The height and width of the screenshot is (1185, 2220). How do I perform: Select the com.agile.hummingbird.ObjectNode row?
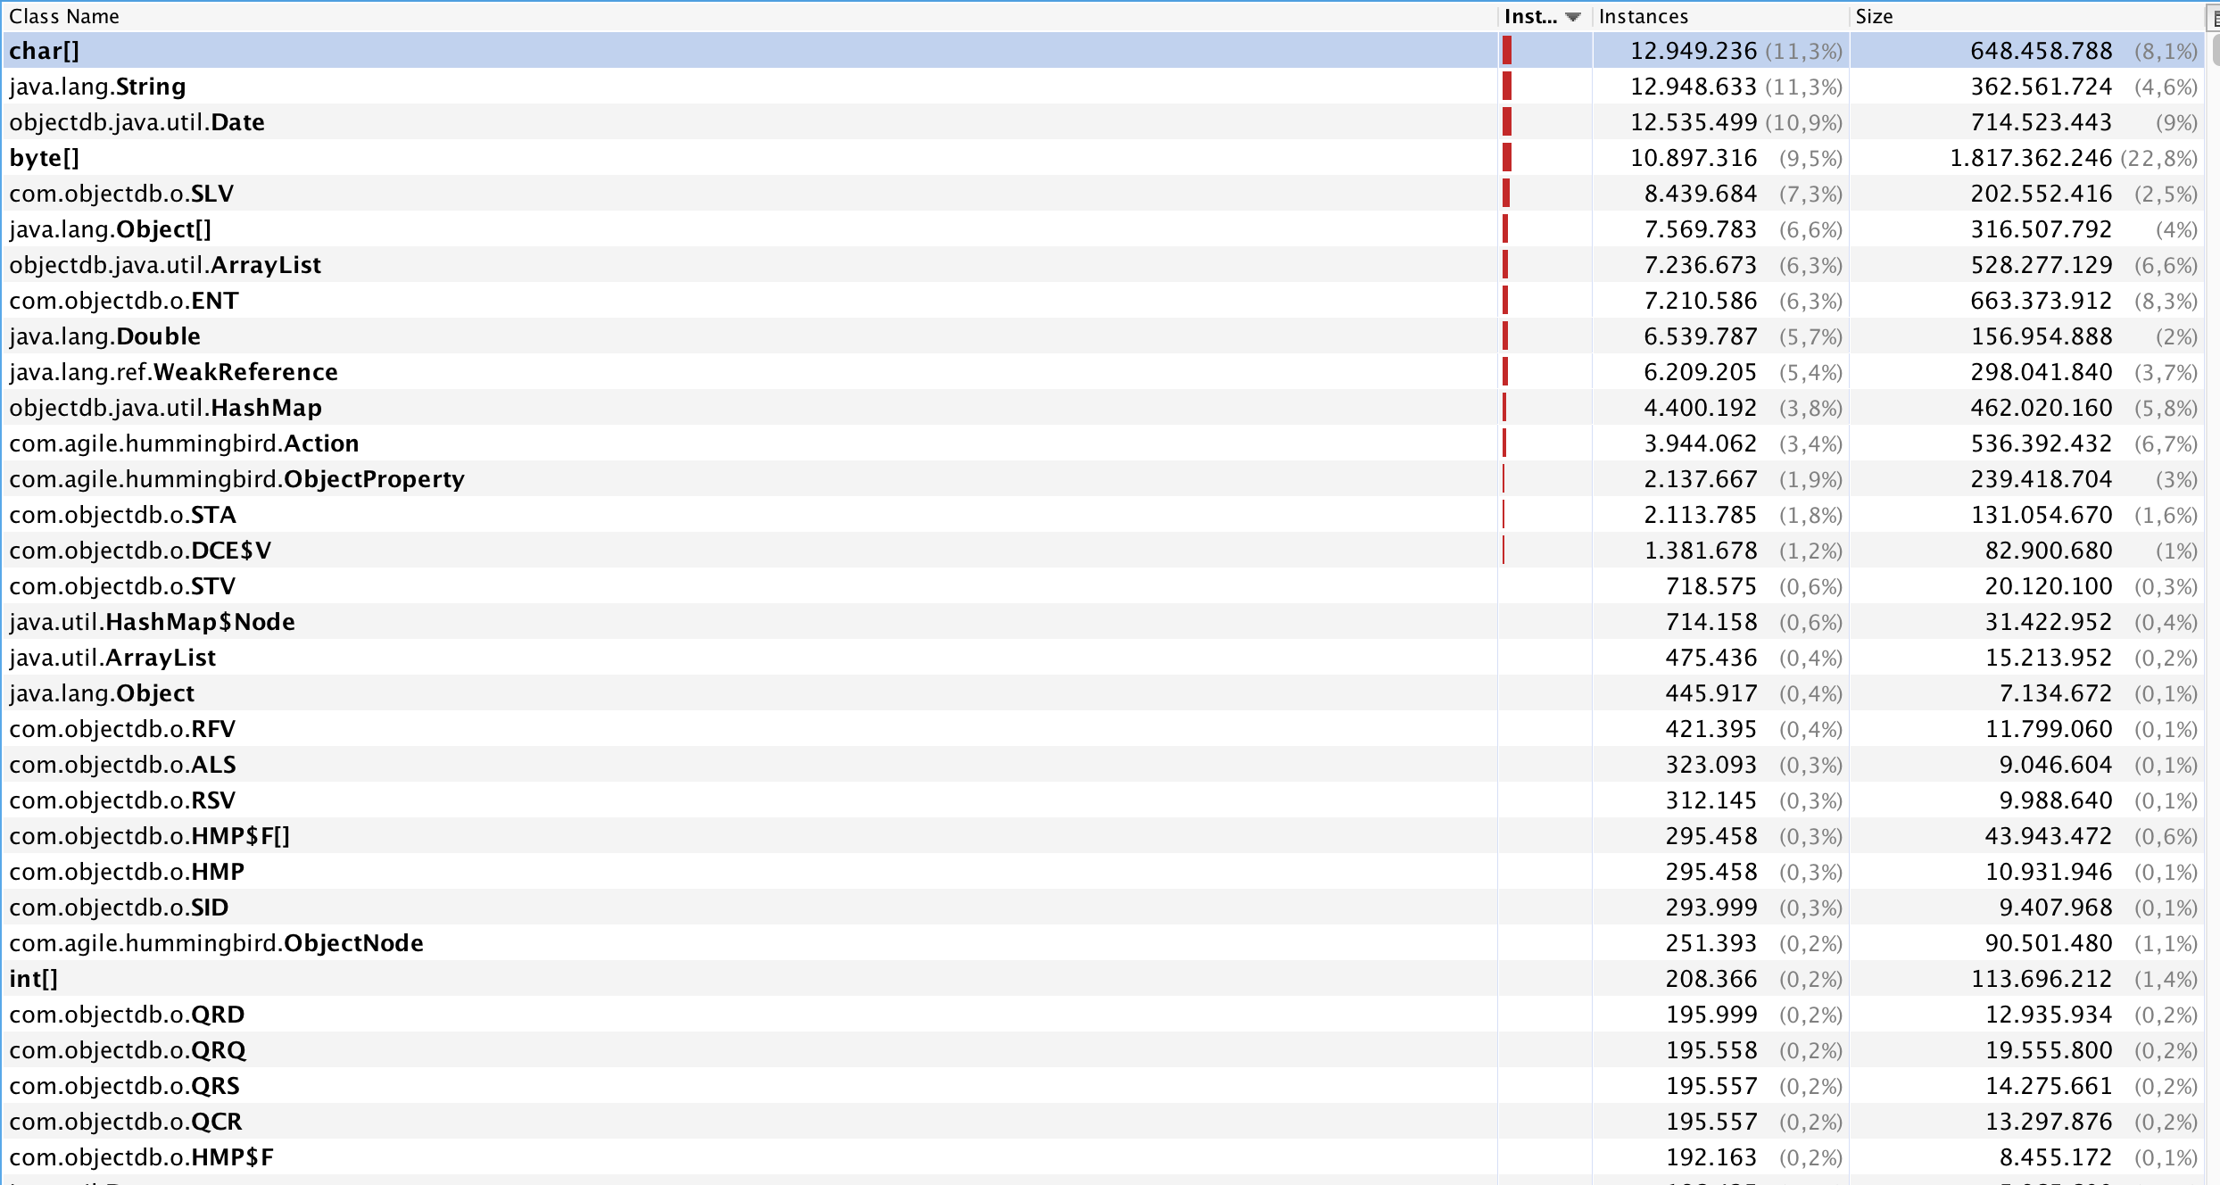point(1103,943)
